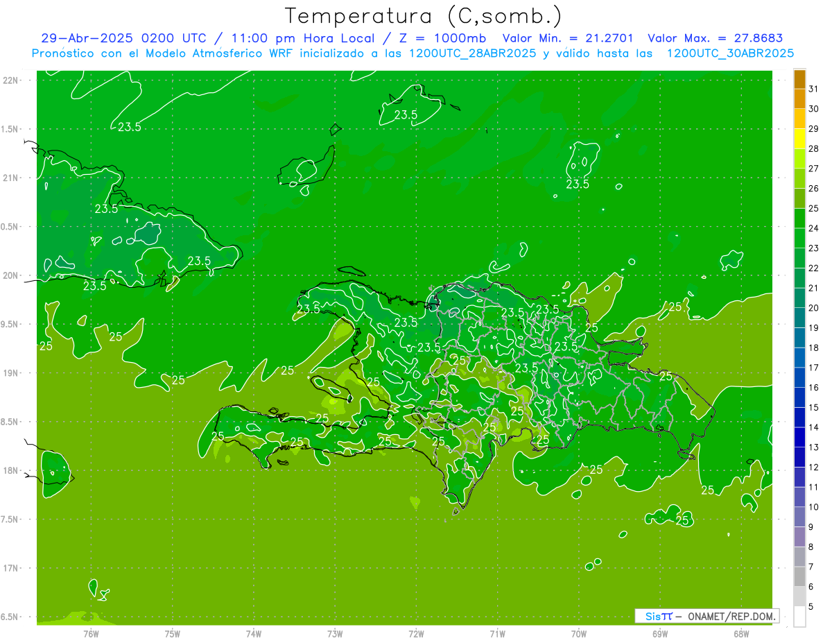
Task: Select 'Valor Max. = 27.8683' in header
Action: tap(715, 38)
